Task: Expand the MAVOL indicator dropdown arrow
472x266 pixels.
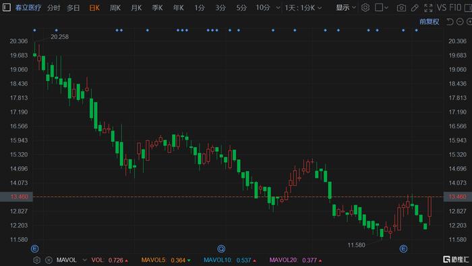Action: click(x=84, y=260)
